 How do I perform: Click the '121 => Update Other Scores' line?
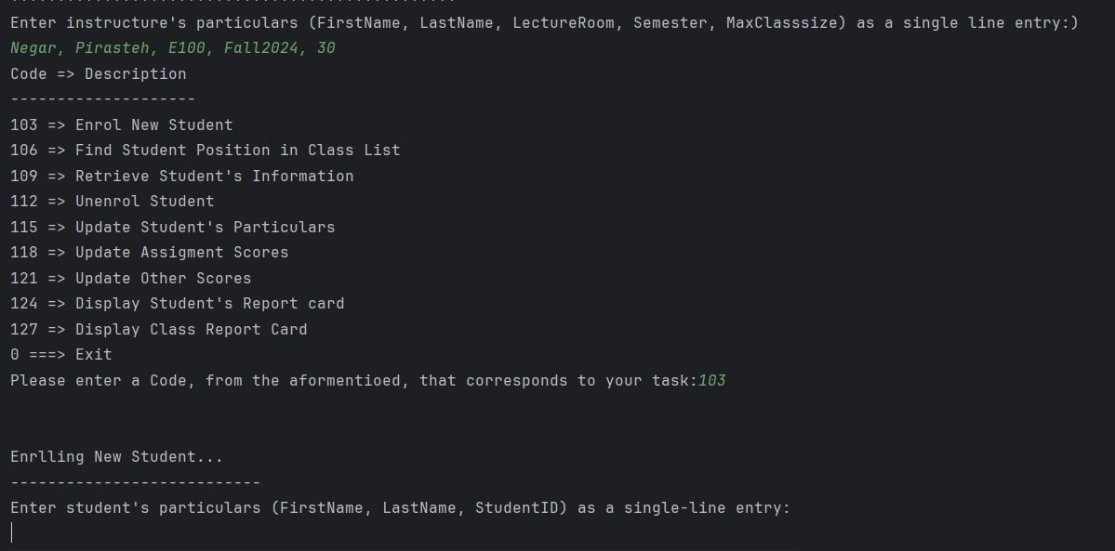pyautogui.click(x=131, y=278)
